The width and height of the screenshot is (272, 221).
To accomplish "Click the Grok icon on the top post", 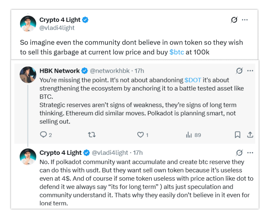I will [234, 20].
